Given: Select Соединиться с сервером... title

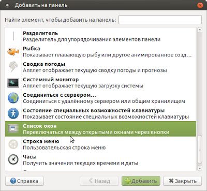Looking at the screenshot, I should click(60, 95).
